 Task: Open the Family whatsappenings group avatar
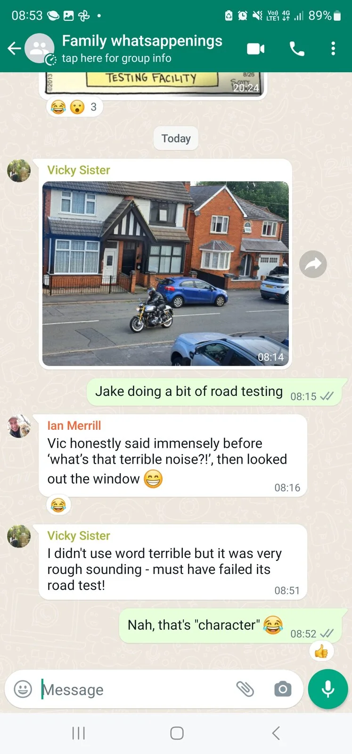pyautogui.click(x=40, y=49)
